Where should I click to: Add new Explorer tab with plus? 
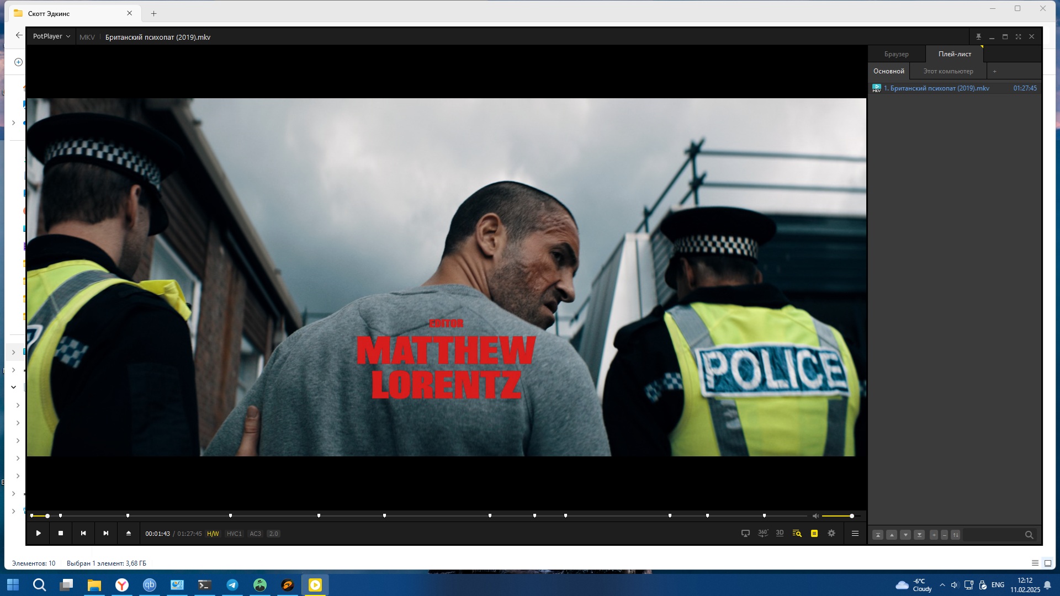coord(153,13)
